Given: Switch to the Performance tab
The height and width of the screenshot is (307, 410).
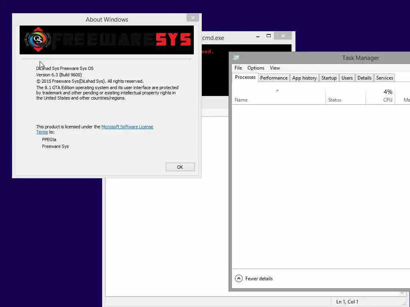Looking at the screenshot, I should pos(274,78).
